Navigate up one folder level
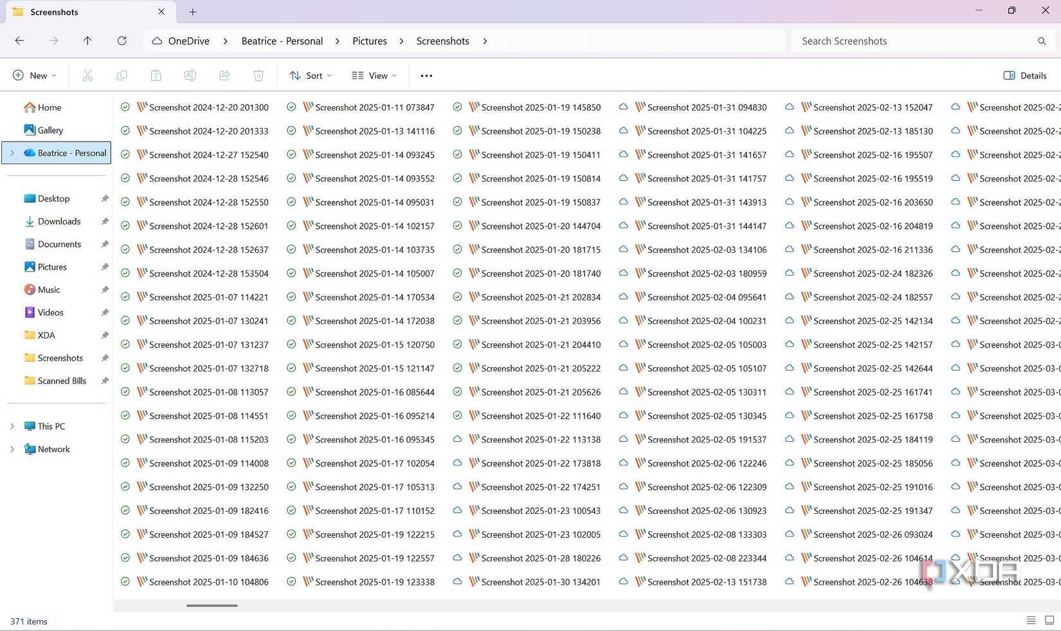The image size is (1061, 631). [x=87, y=41]
